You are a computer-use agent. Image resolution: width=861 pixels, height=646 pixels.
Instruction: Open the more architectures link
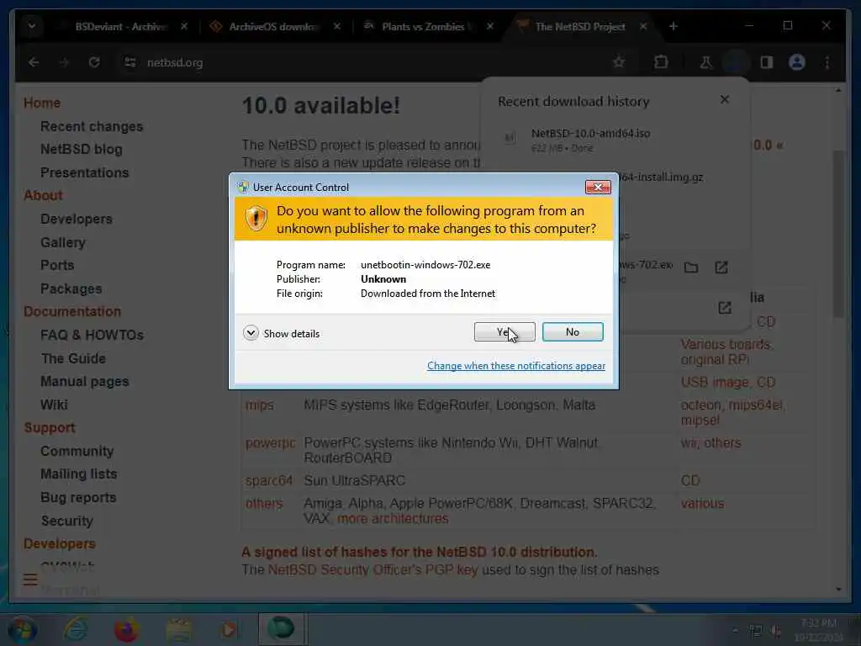click(x=393, y=518)
